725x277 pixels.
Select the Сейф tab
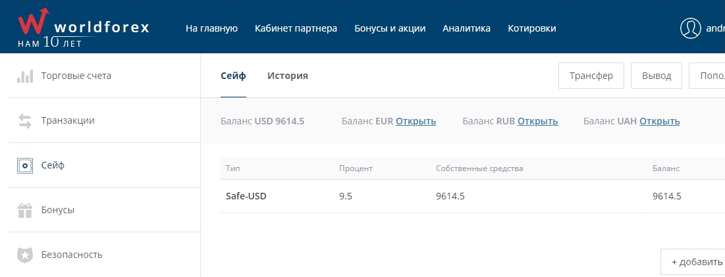coord(233,76)
